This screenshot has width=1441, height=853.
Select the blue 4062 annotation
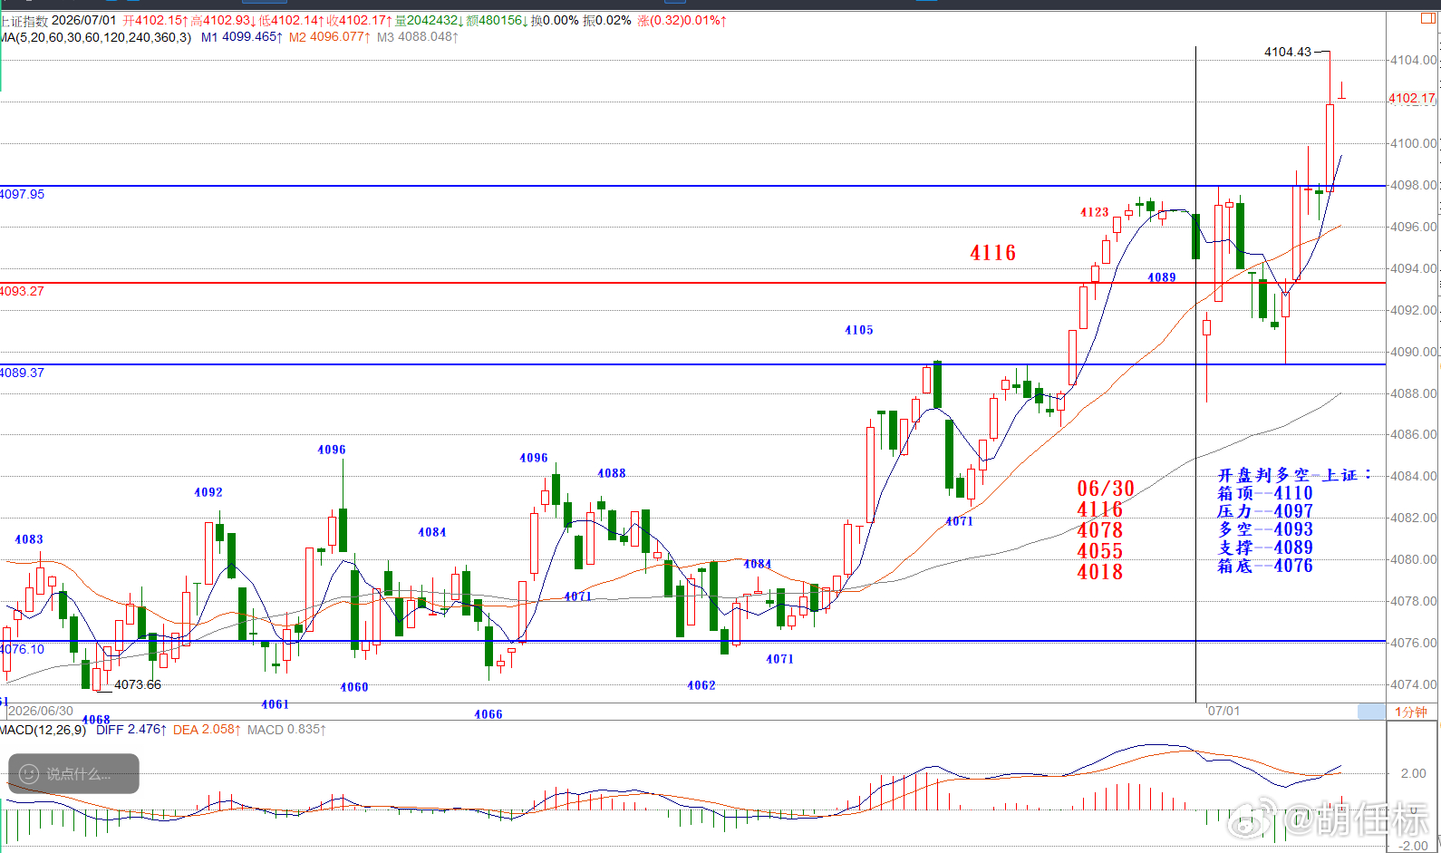pyautogui.click(x=701, y=685)
